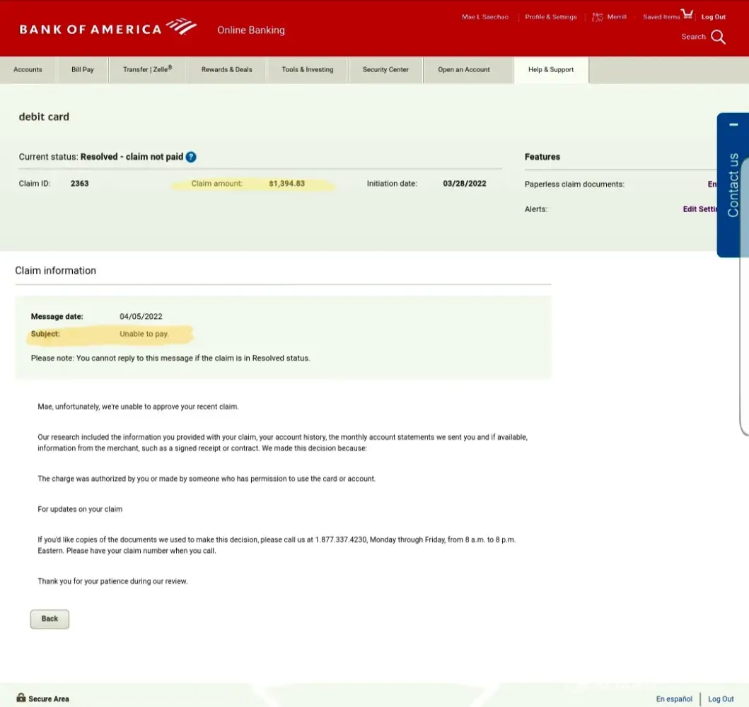Click the 'The charge was authorized by you' line
Viewport: 749px width, 707px height.
[x=207, y=479]
